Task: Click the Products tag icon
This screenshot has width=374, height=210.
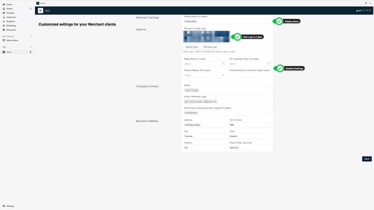Action: click(4, 13)
